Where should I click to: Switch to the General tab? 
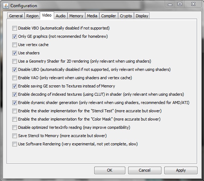click(16, 16)
